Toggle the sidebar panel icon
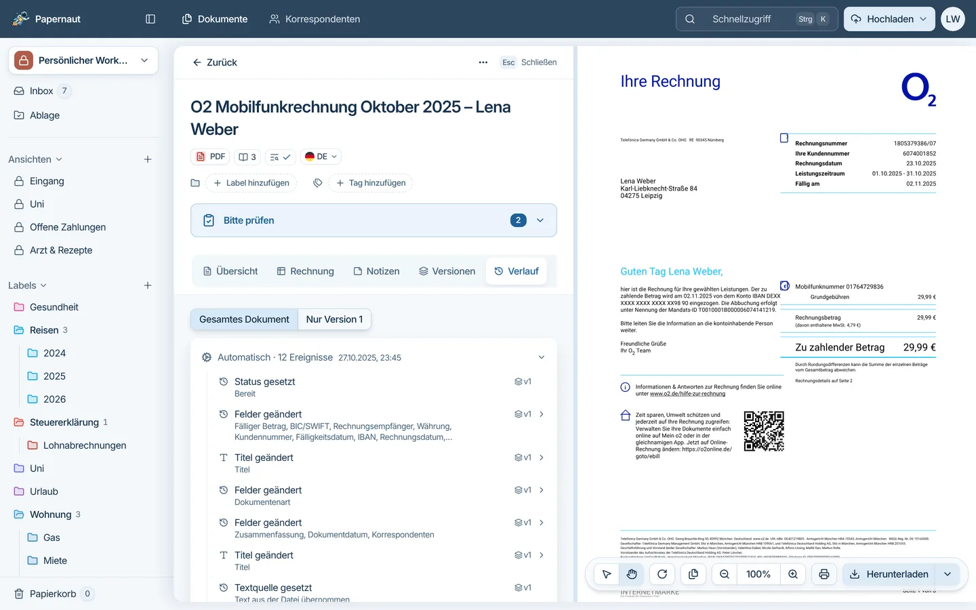Screen dimensions: 976x610 point(150,19)
